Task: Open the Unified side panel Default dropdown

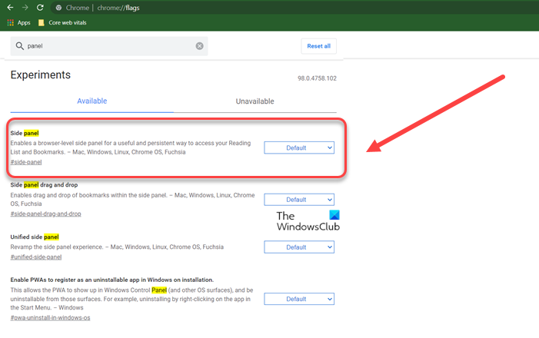Action: [299, 247]
